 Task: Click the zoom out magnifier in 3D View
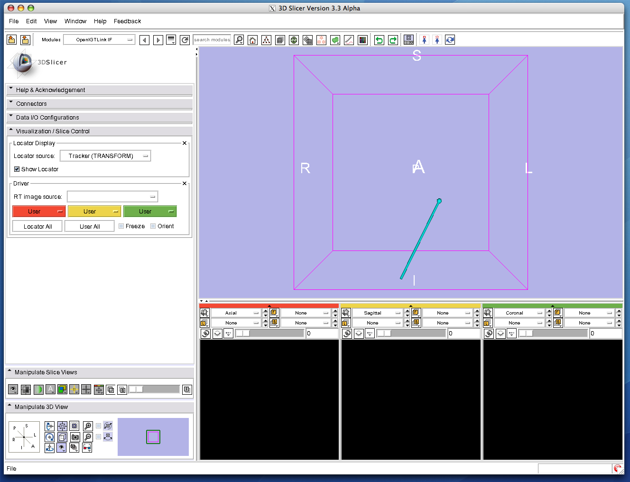click(88, 437)
